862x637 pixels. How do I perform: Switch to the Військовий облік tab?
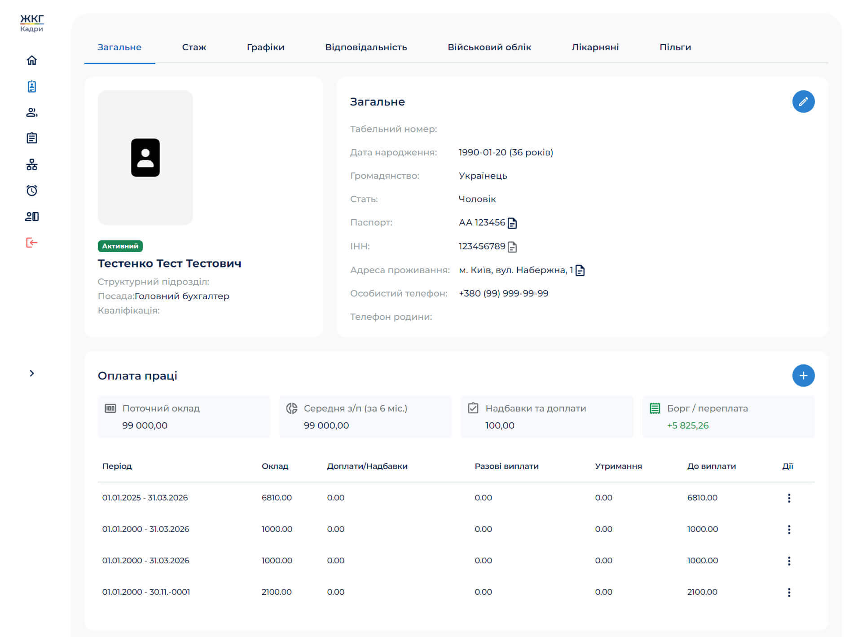[x=489, y=47]
